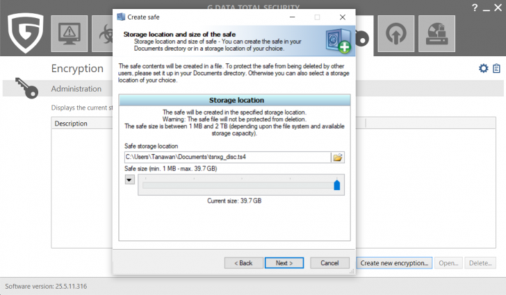The height and width of the screenshot is (295, 506).
Task: Click the help question mark icon
Action: tap(474, 8)
